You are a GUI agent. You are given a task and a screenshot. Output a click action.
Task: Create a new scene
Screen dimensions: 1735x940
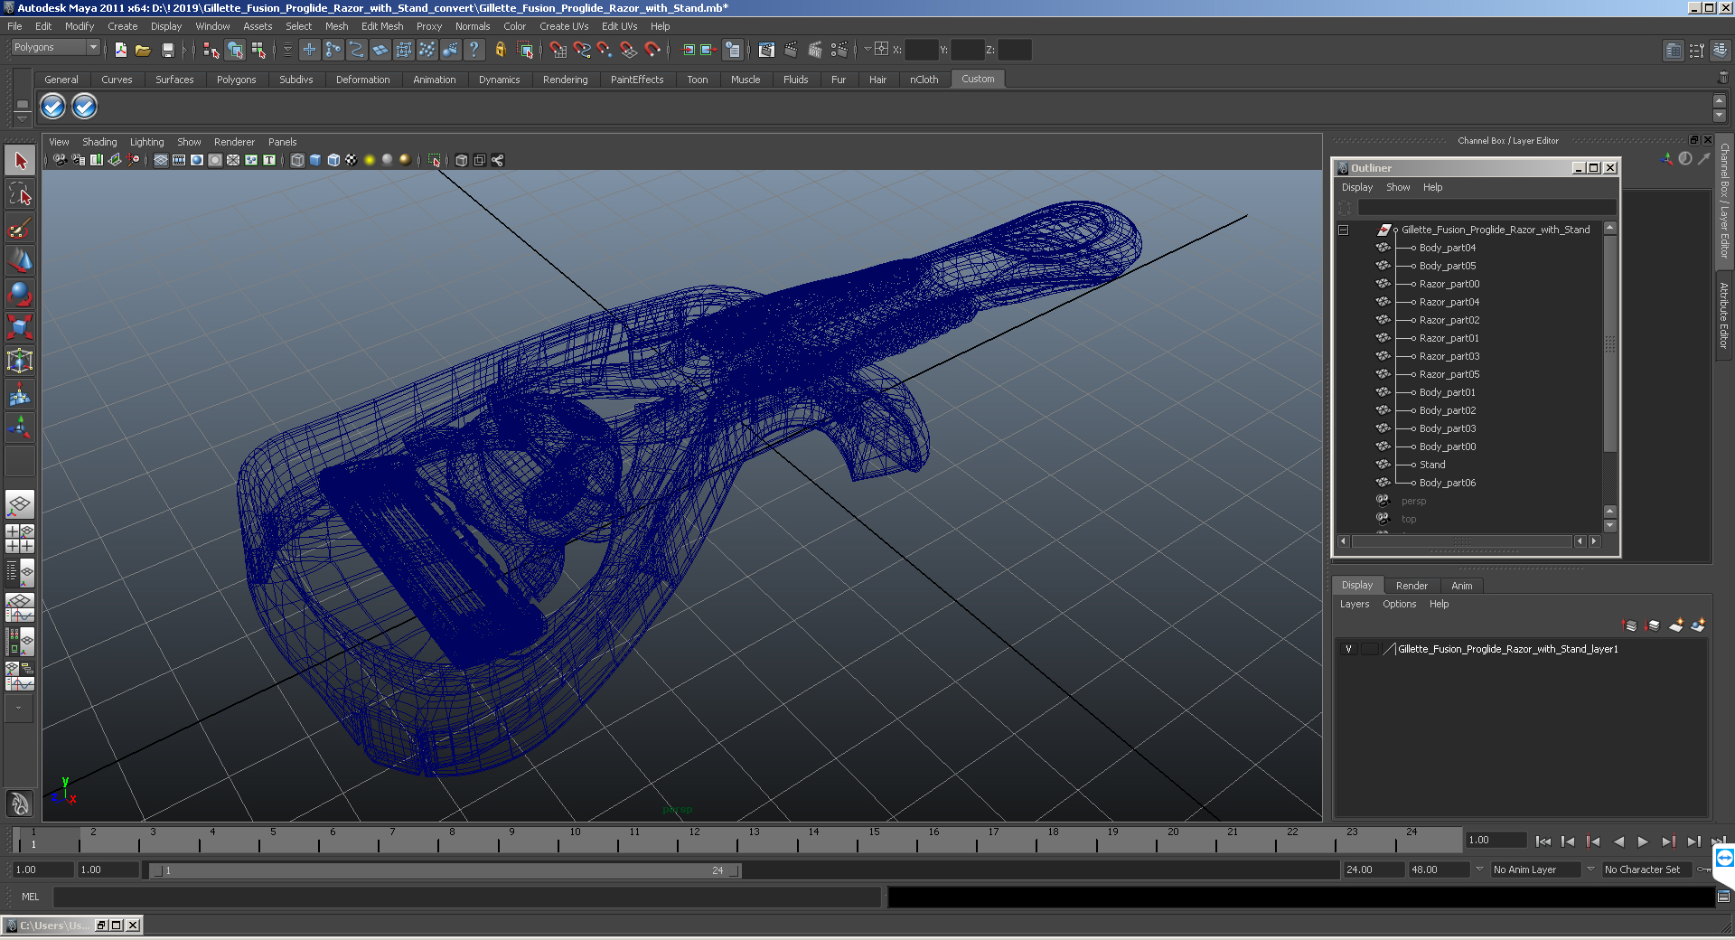[121, 50]
